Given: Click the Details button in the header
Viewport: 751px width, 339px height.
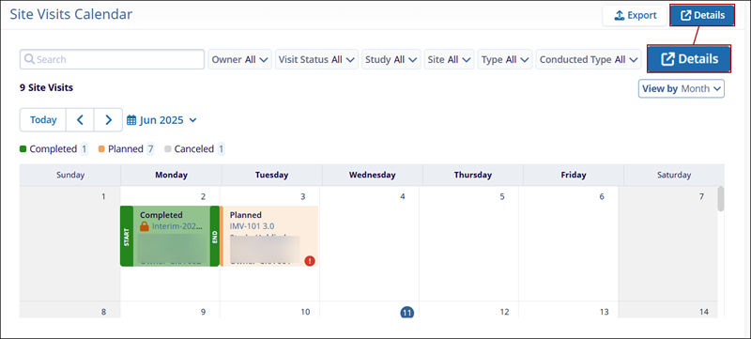Looking at the screenshot, I should pos(702,15).
